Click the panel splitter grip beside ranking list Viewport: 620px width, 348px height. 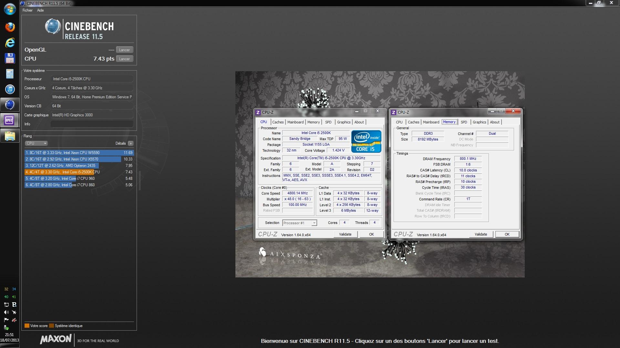tap(139, 180)
